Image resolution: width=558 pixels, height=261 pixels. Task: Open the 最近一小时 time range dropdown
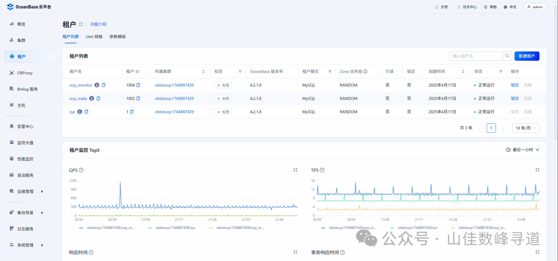pos(522,150)
